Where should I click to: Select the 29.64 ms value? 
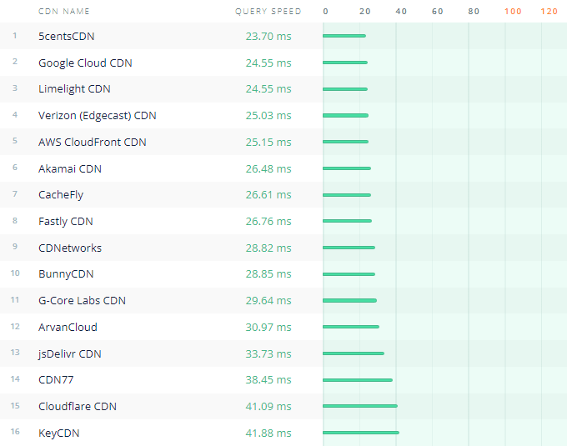tap(268, 301)
